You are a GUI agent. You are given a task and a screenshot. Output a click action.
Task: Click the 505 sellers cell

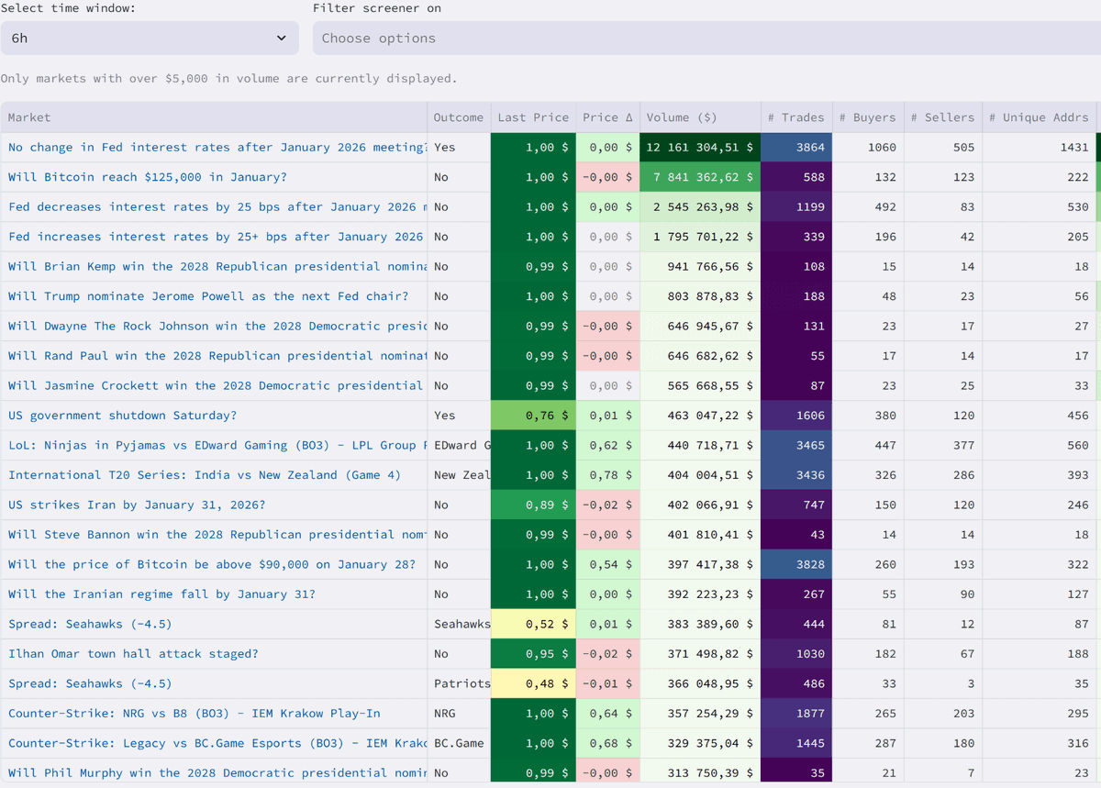tap(942, 148)
